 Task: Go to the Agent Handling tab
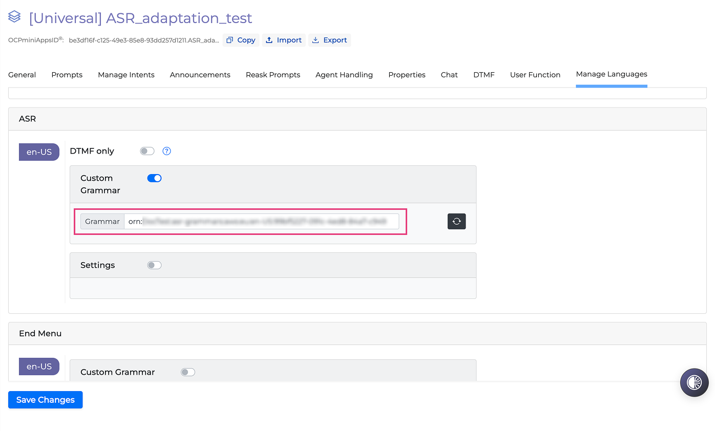point(344,75)
